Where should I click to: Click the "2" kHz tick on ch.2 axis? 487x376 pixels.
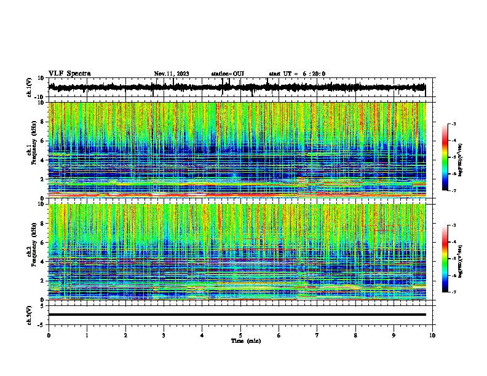click(43, 281)
